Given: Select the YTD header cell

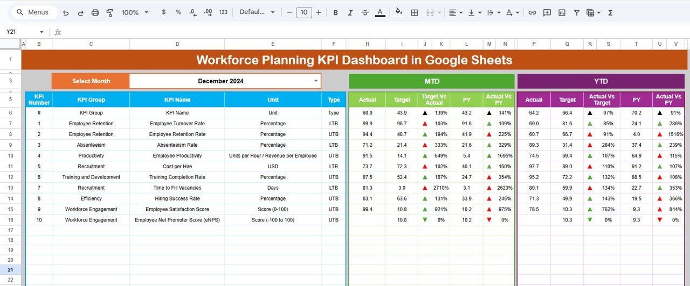Looking at the screenshot, I should (x=601, y=81).
